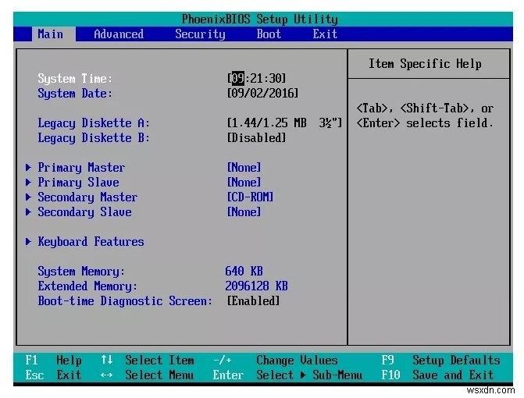The width and height of the screenshot is (524, 398).
Task: Select the System Date value 09/02/2016
Action: click(262, 93)
